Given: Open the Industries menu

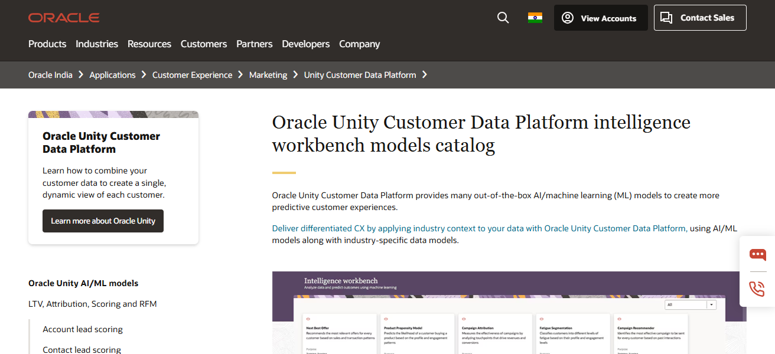Looking at the screenshot, I should (x=96, y=44).
